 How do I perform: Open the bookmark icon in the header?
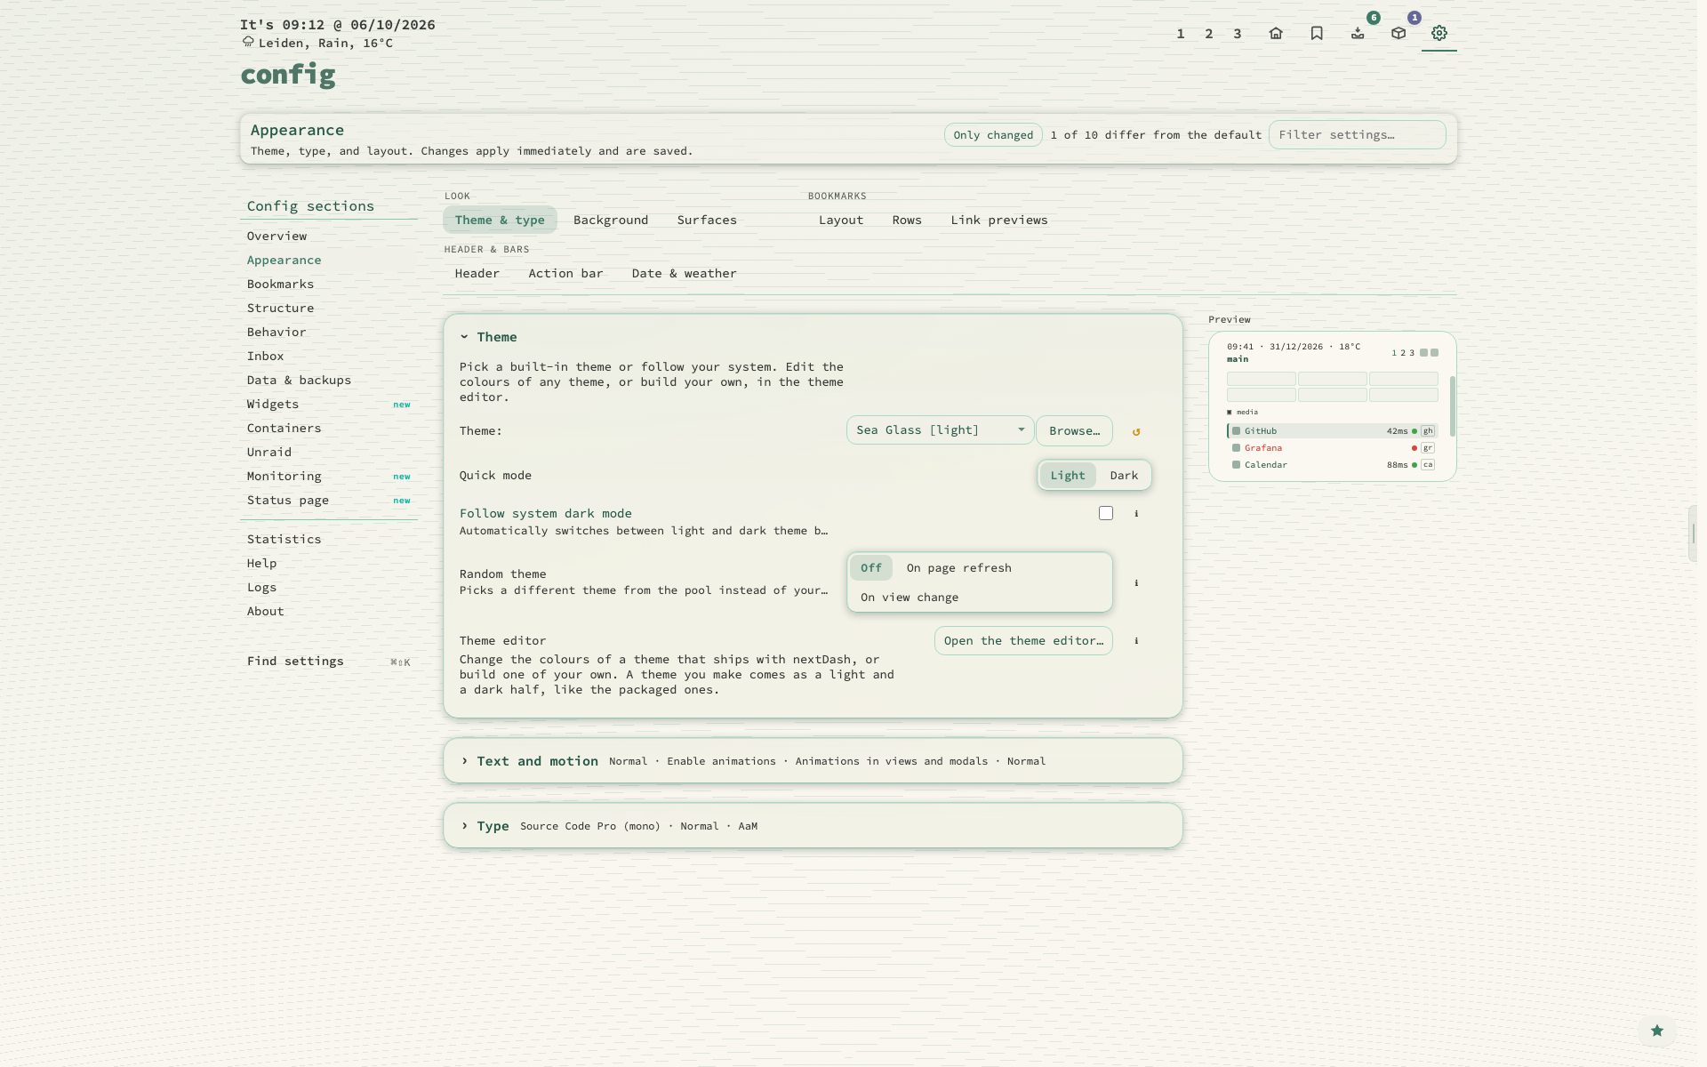1317,33
